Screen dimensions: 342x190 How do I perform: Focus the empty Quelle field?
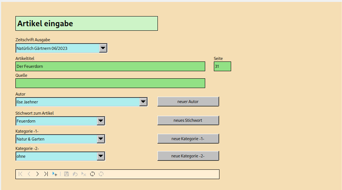tap(110, 83)
